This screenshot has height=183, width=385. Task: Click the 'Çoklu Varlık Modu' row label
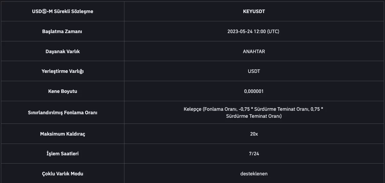(x=62, y=174)
